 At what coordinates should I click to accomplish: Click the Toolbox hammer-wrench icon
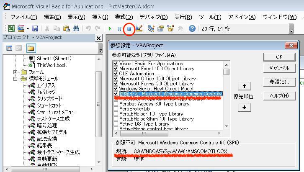(x=180, y=28)
